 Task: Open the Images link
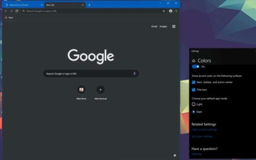click(163, 26)
